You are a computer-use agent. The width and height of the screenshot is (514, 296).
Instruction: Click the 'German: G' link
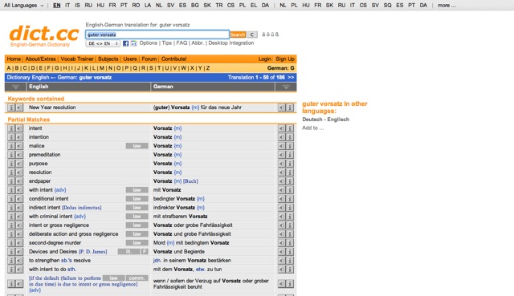coord(280,68)
